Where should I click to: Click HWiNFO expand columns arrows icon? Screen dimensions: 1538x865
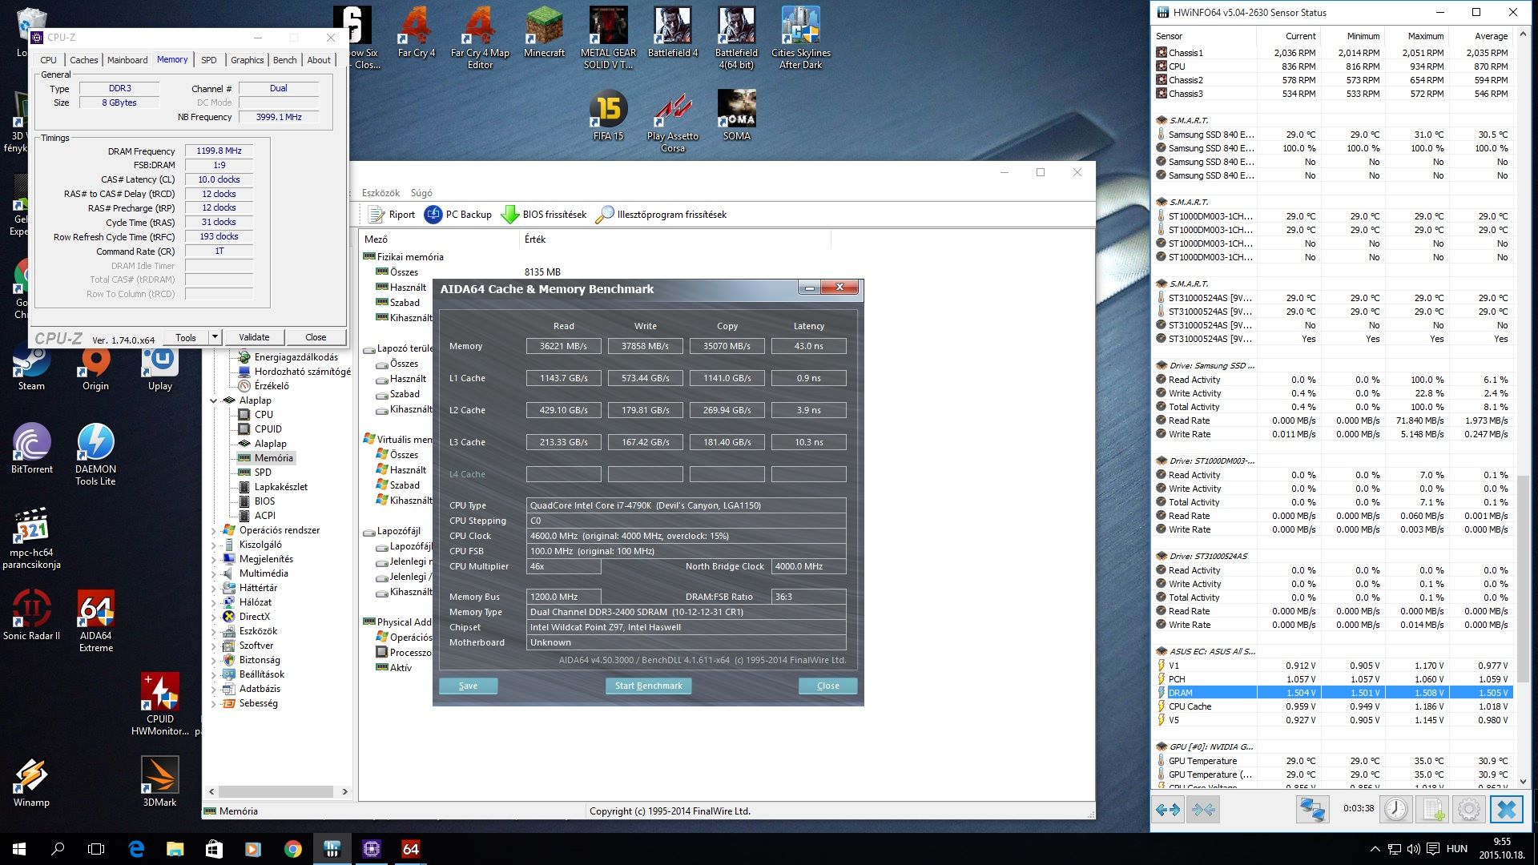1168,810
